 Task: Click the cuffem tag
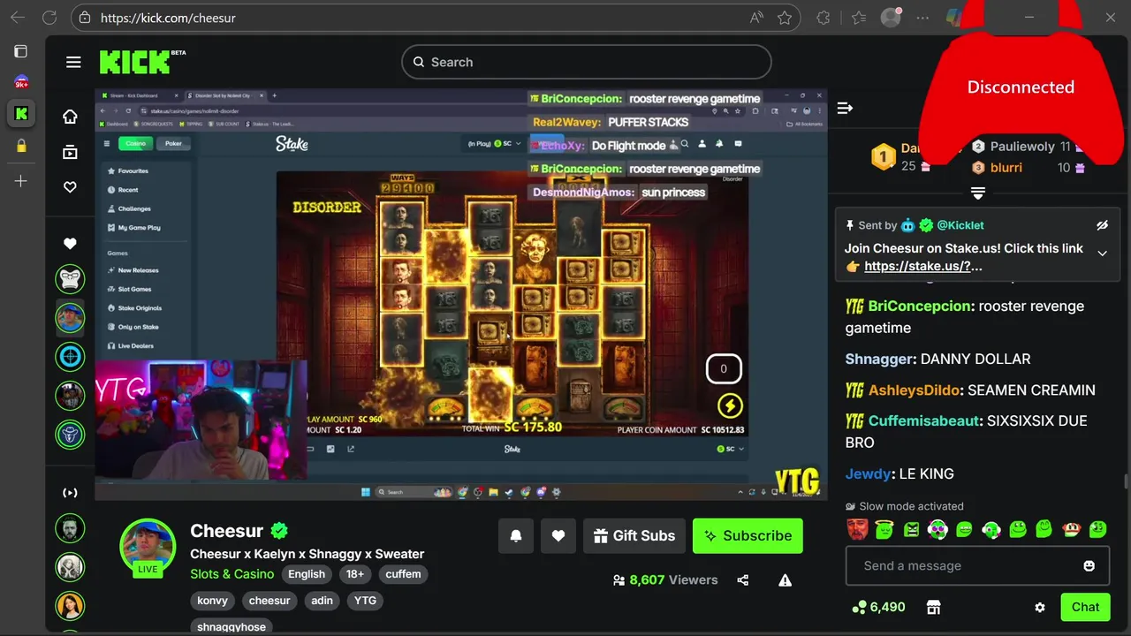403,574
